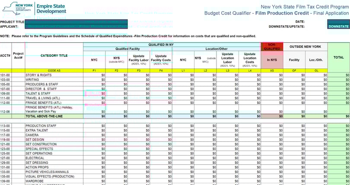Viewport: 350px width, 185px height.
Task: Select the DATE entry field
Action: point(338,22)
